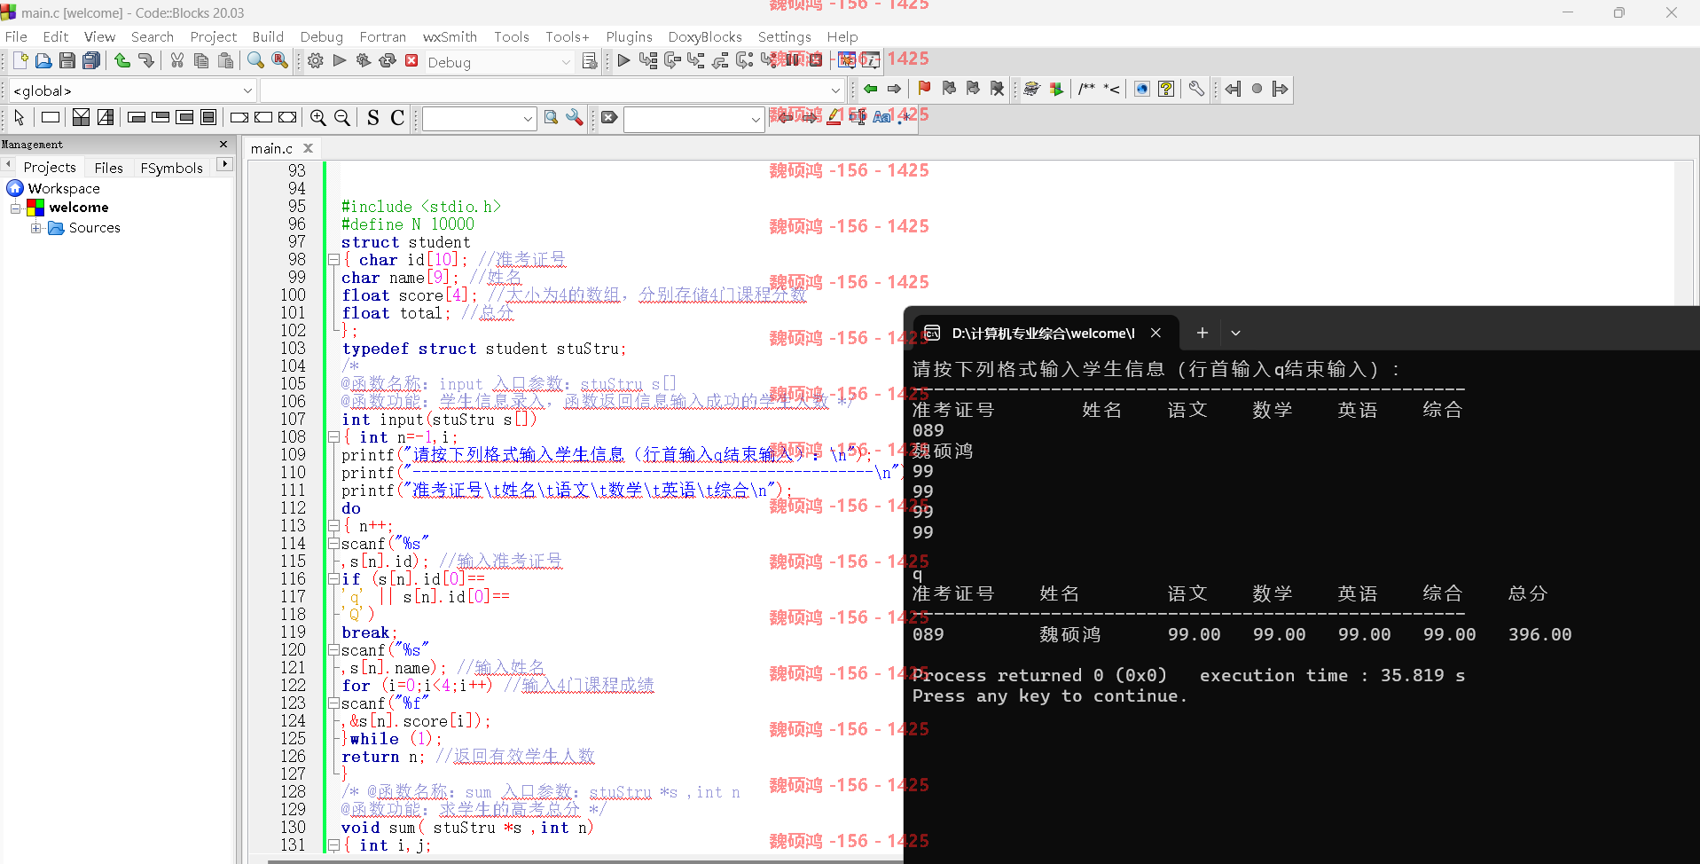
Task: Open DoxyBlocks preferences wrench icon
Action: click(1196, 89)
